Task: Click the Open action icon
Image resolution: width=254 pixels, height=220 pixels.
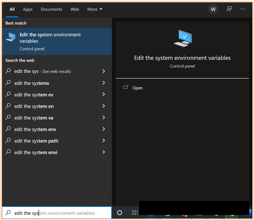Action: (x=126, y=87)
